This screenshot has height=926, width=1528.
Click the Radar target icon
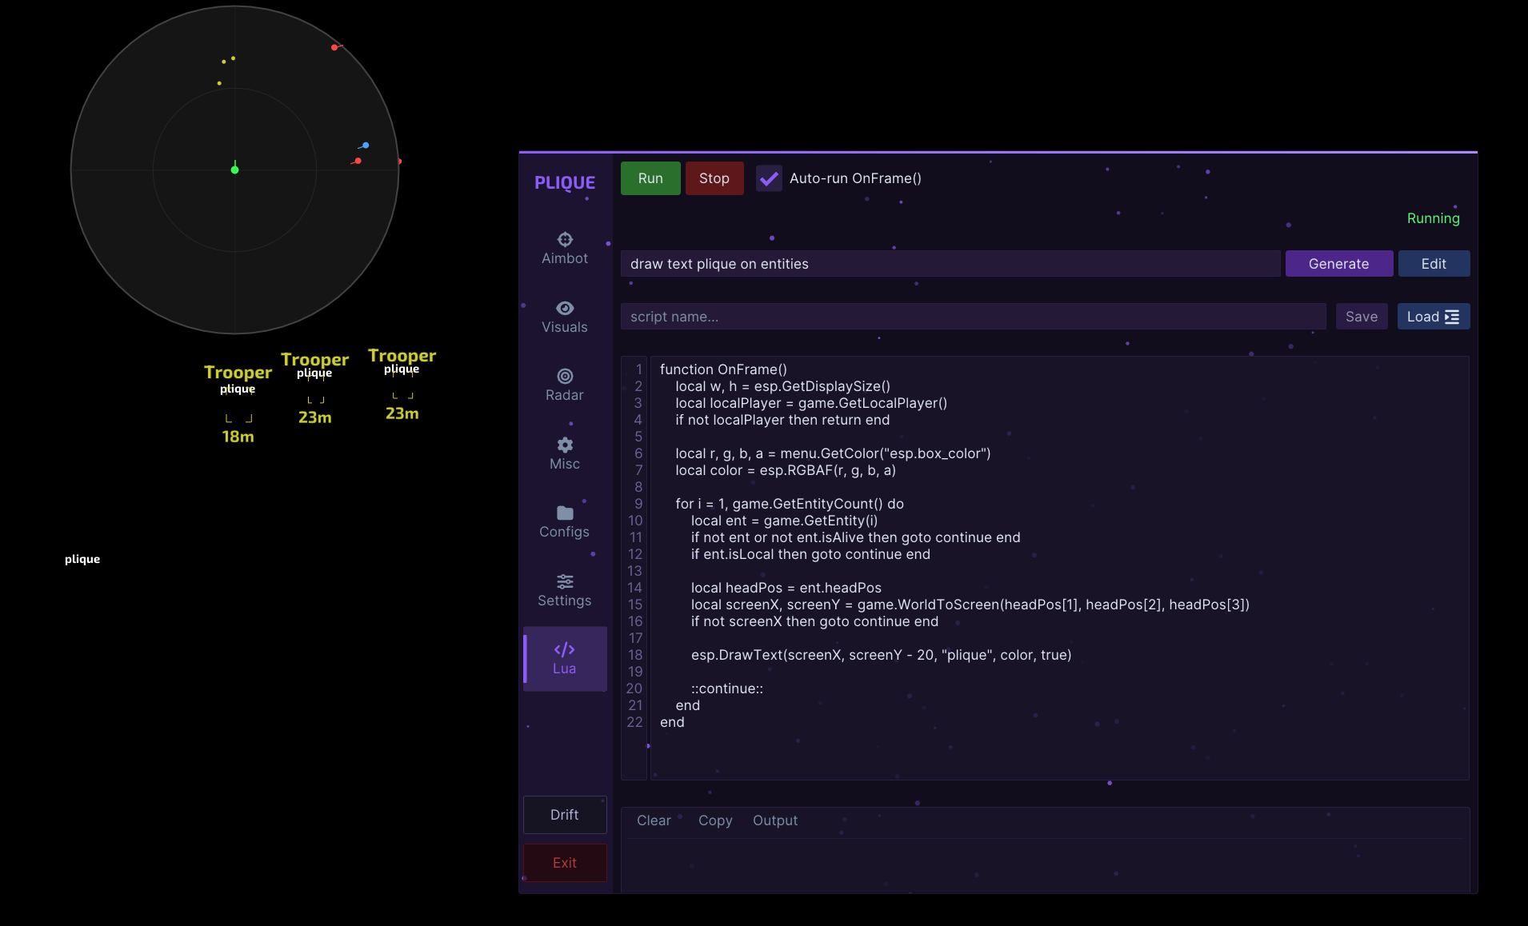click(565, 376)
